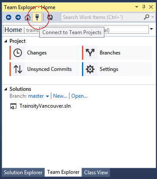Click the gear icon for Settings
The image size is (157, 179).
(x=90, y=69)
